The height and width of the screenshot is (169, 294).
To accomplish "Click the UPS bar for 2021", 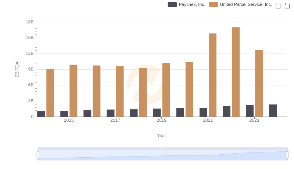I will click(212, 75).
